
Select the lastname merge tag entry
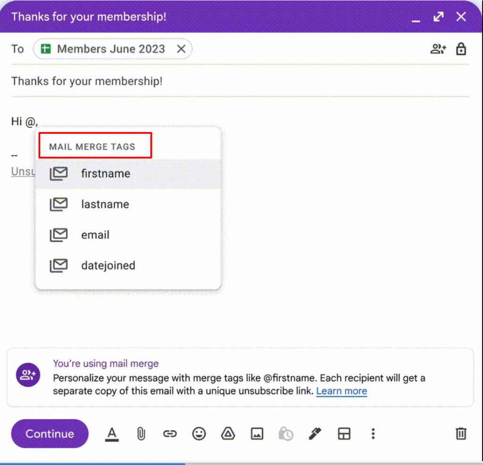tap(105, 204)
